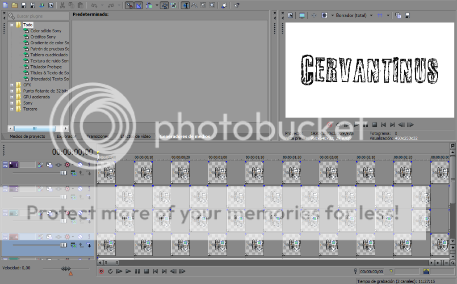This screenshot has width=457, height=284.
Task: Go to start in preview transport
Action: point(384,125)
